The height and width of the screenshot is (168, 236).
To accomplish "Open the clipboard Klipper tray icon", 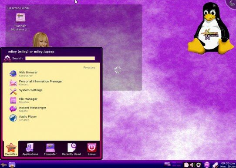I will (x=186, y=165).
